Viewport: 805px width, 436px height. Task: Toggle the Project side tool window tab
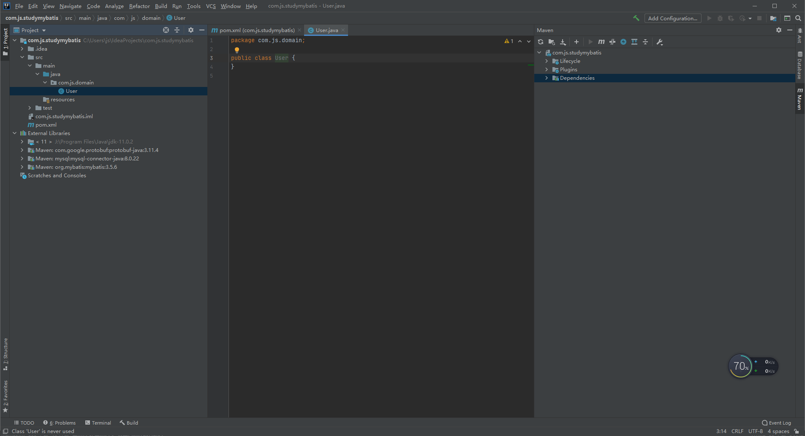(5, 43)
